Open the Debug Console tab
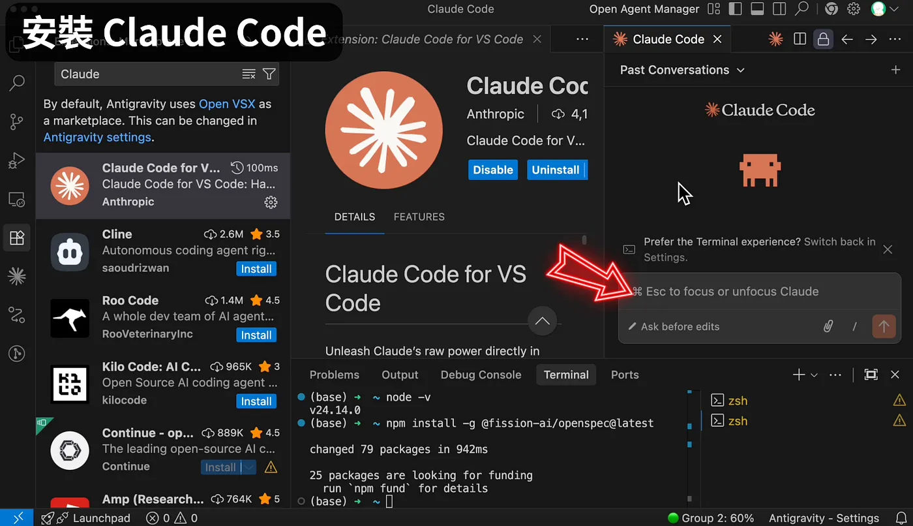The height and width of the screenshot is (526, 913). click(481, 375)
